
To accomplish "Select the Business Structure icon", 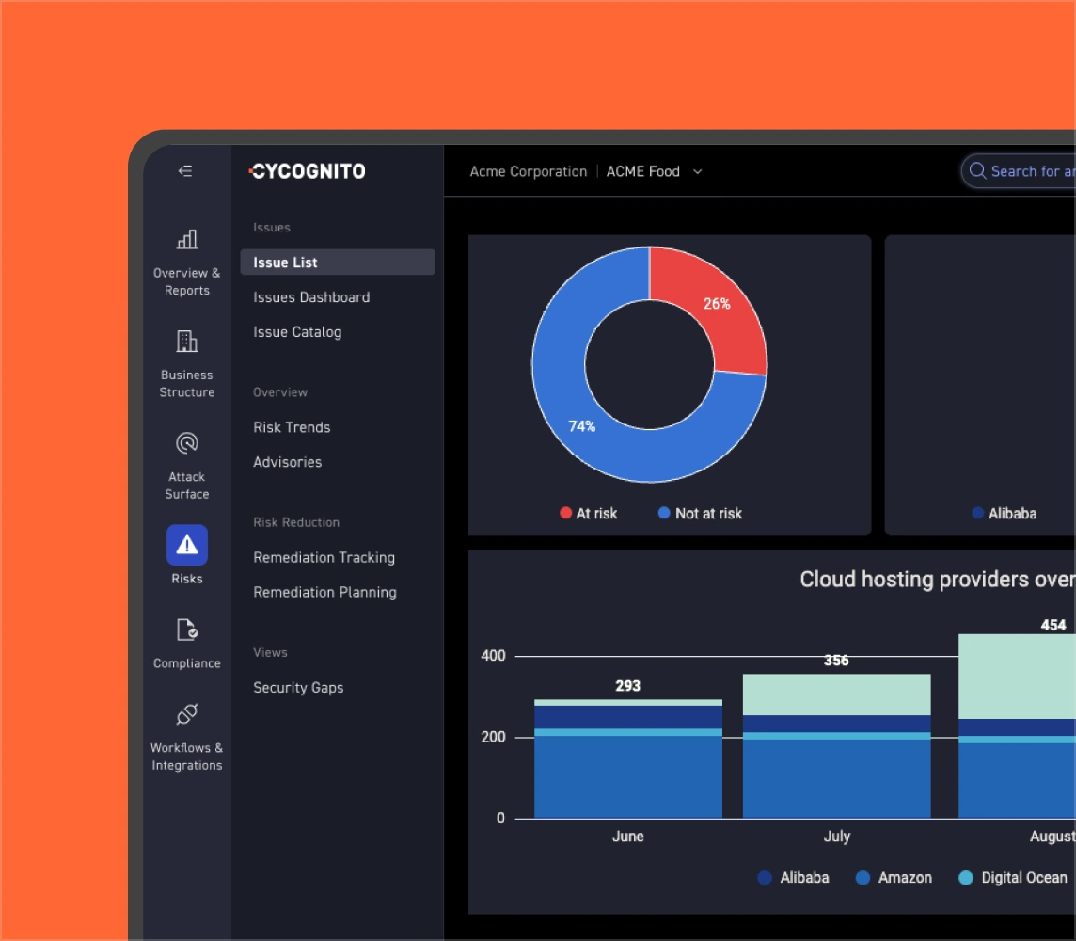I will pyautogui.click(x=186, y=342).
